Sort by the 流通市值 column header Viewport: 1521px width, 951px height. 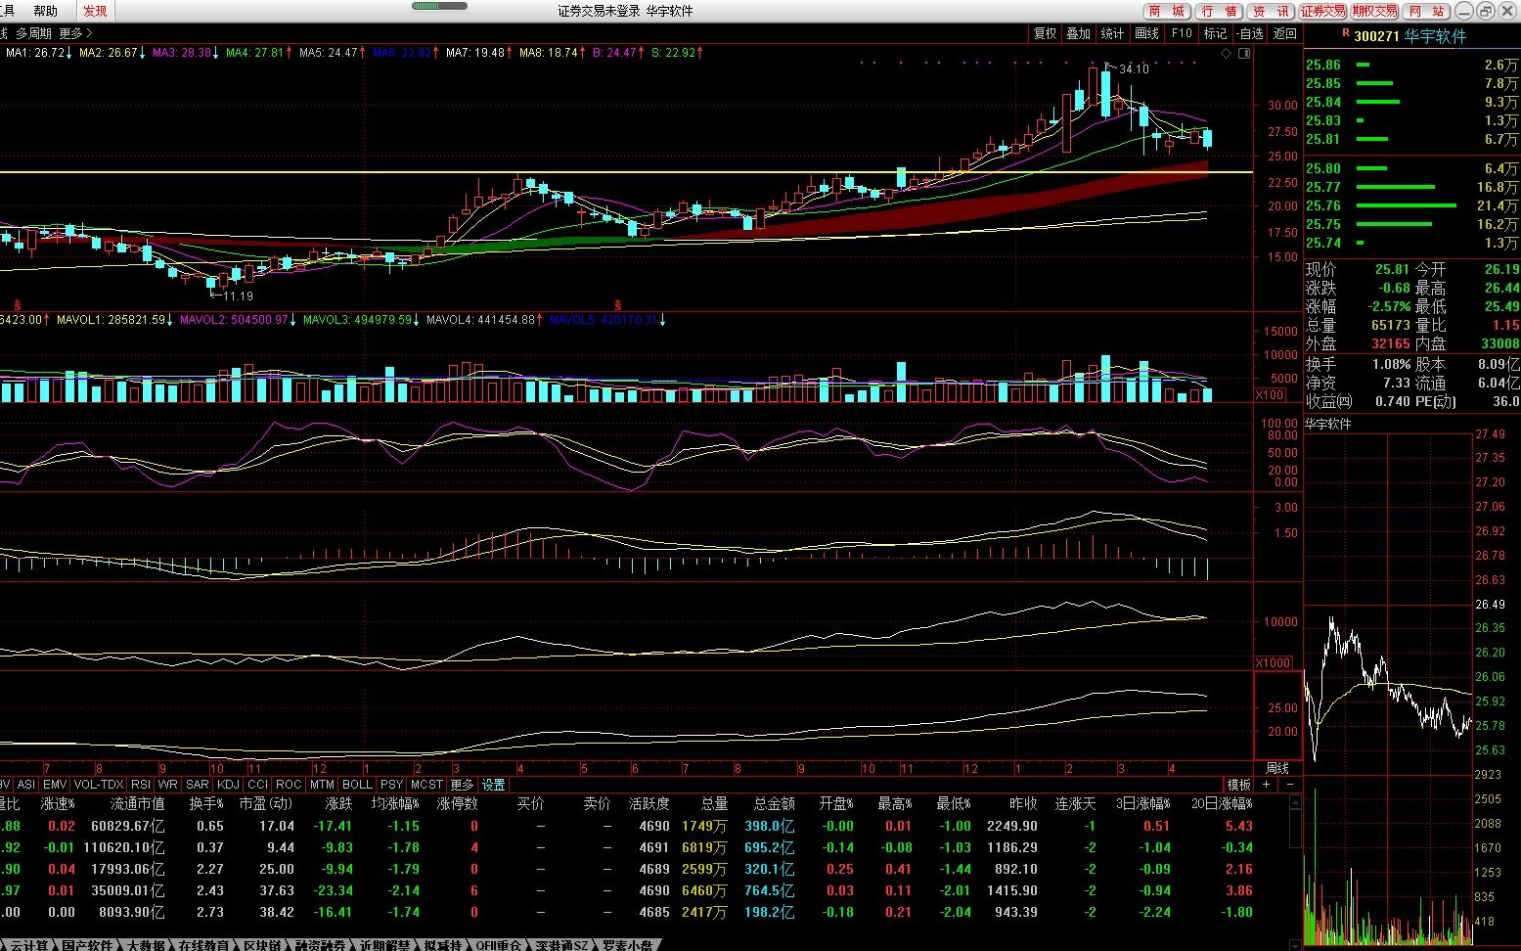click(x=138, y=804)
